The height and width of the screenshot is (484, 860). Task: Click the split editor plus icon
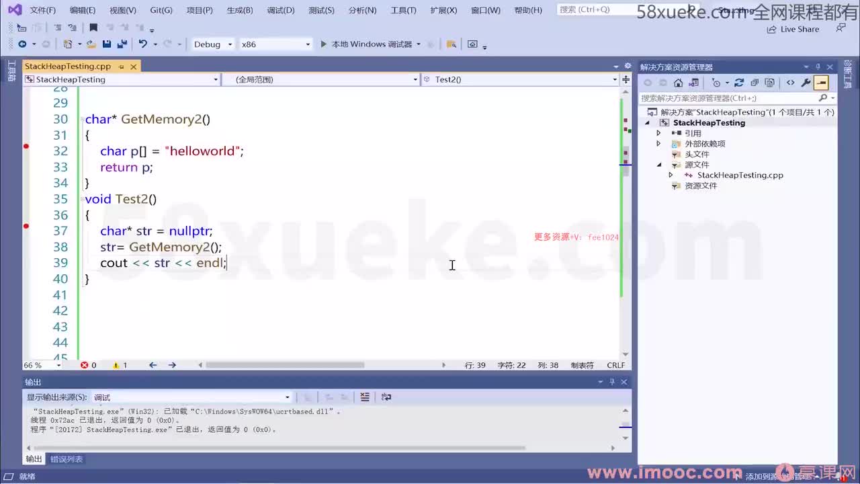[626, 79]
